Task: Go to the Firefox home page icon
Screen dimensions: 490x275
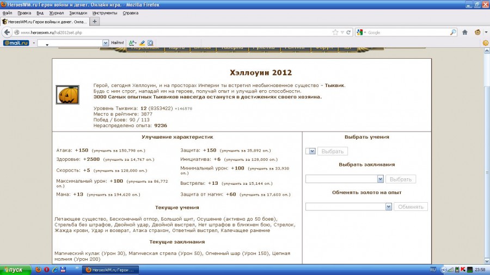Action: tap(465, 32)
